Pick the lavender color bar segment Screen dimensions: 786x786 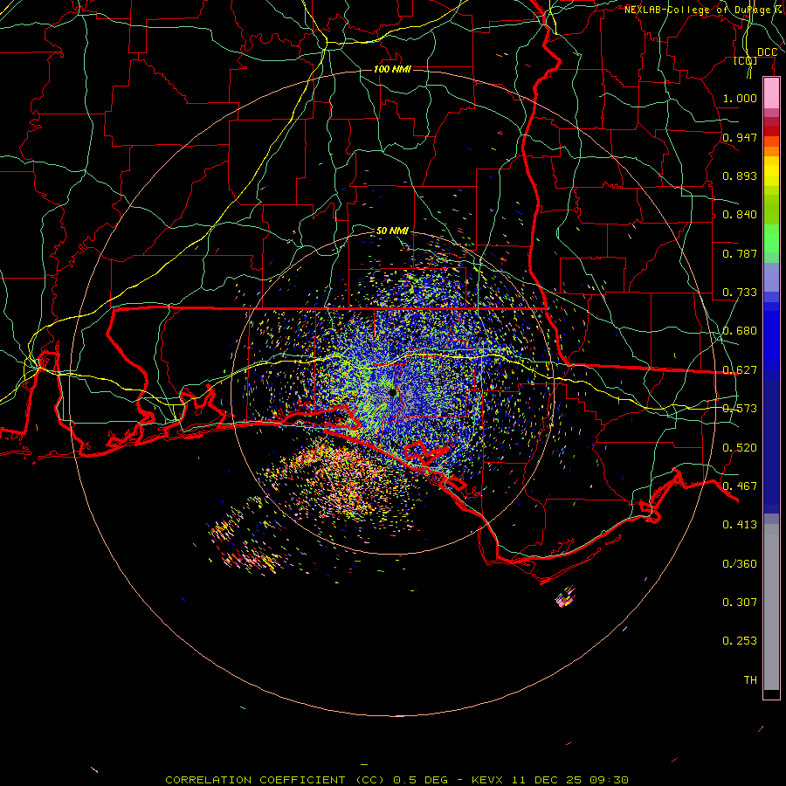coord(771,277)
